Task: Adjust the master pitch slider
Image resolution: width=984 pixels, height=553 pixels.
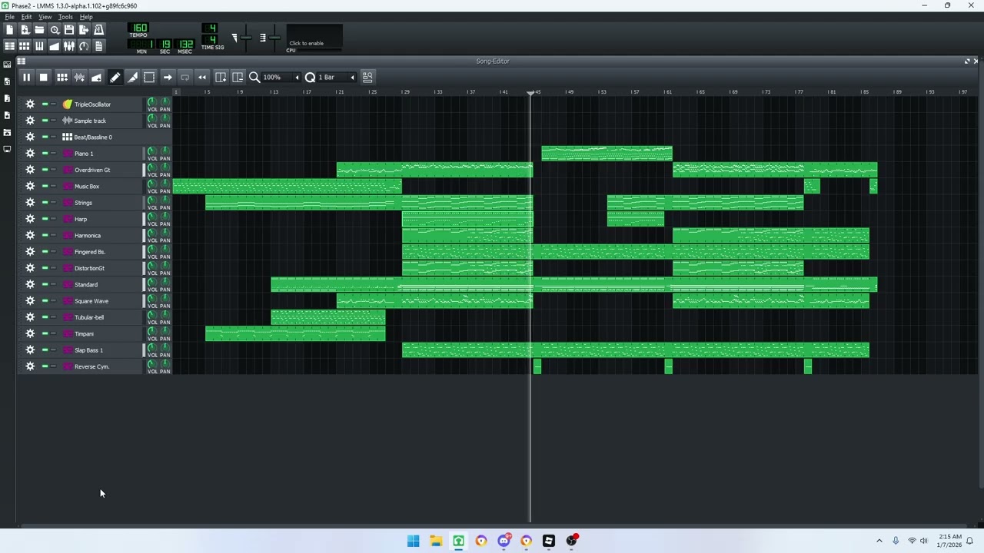Action: click(x=273, y=37)
